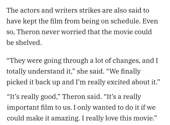Click the word "changes" in the quote

tap(126, 61)
